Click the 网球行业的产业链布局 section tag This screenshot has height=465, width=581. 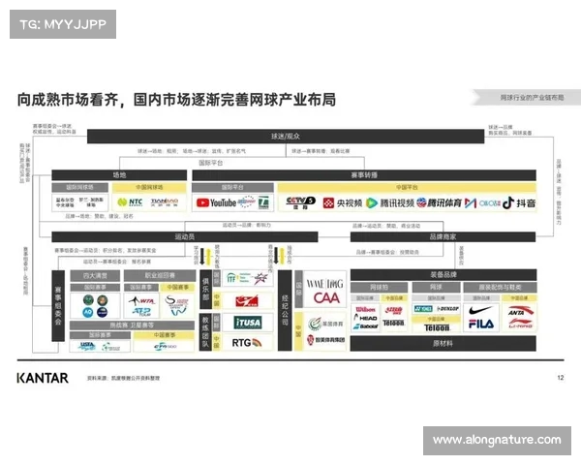532,98
